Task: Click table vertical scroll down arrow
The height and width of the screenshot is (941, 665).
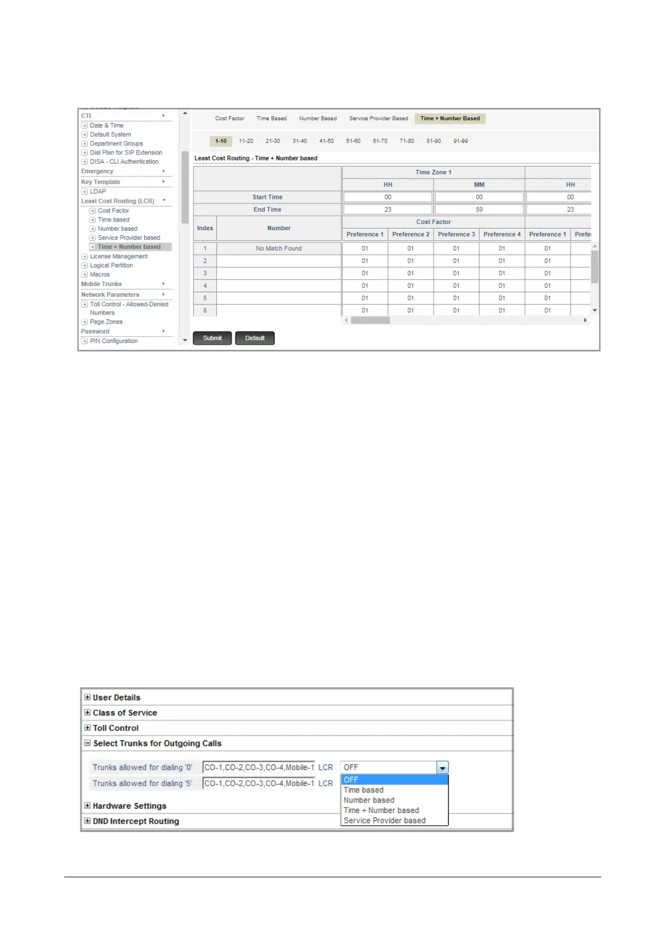Action: pyautogui.click(x=595, y=310)
